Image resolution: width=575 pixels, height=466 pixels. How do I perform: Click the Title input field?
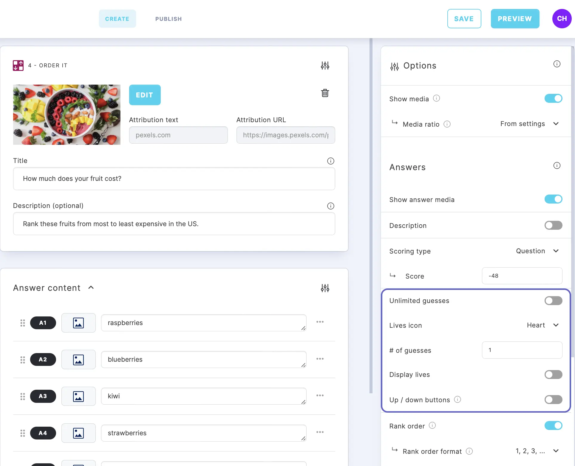[x=174, y=178]
